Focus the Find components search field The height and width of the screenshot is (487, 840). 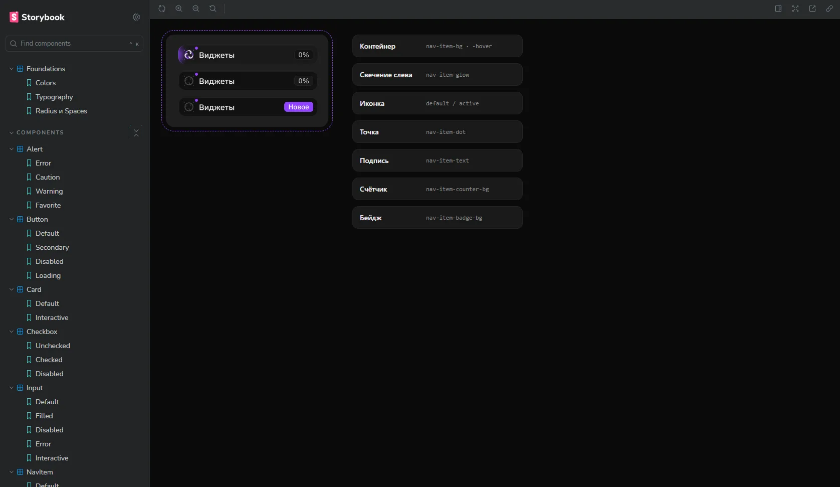(x=75, y=44)
